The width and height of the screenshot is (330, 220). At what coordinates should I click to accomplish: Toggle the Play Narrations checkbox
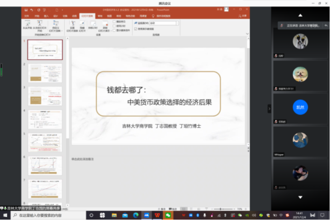[114, 22]
